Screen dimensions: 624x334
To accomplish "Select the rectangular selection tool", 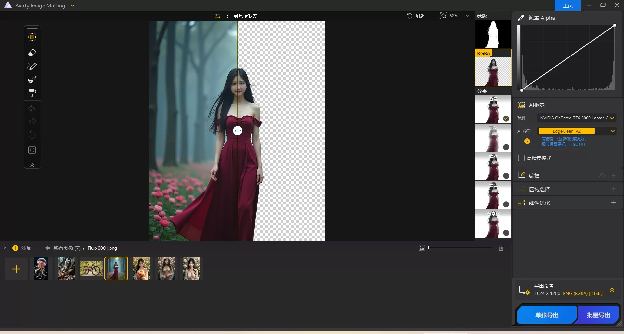I will tap(32, 150).
